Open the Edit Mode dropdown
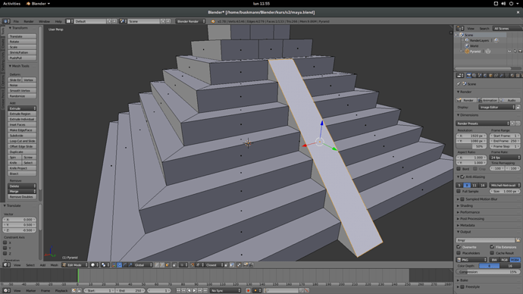Image resolution: width=523 pixels, height=294 pixels. click(75, 265)
